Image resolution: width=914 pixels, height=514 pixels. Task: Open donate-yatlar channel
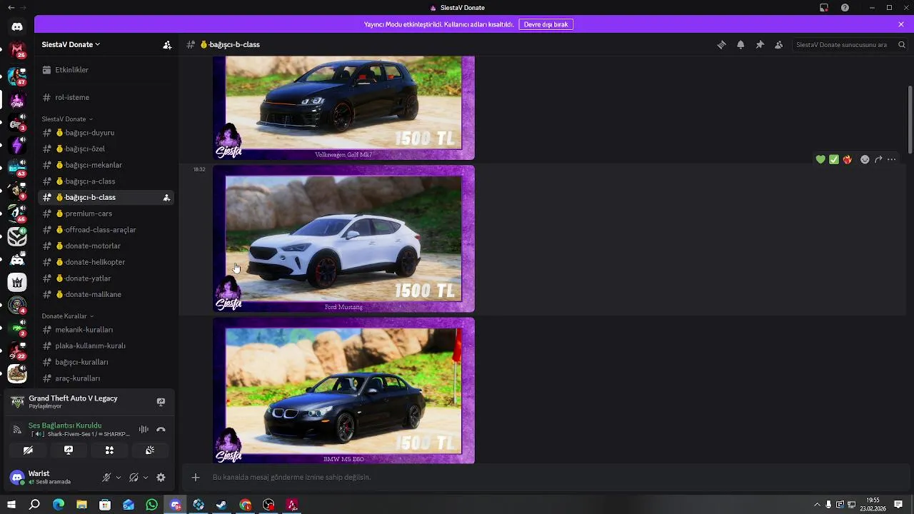click(106, 278)
